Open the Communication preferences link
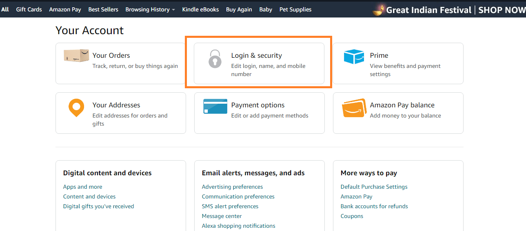Screen dimensions: 526x231 pyautogui.click(x=238, y=196)
